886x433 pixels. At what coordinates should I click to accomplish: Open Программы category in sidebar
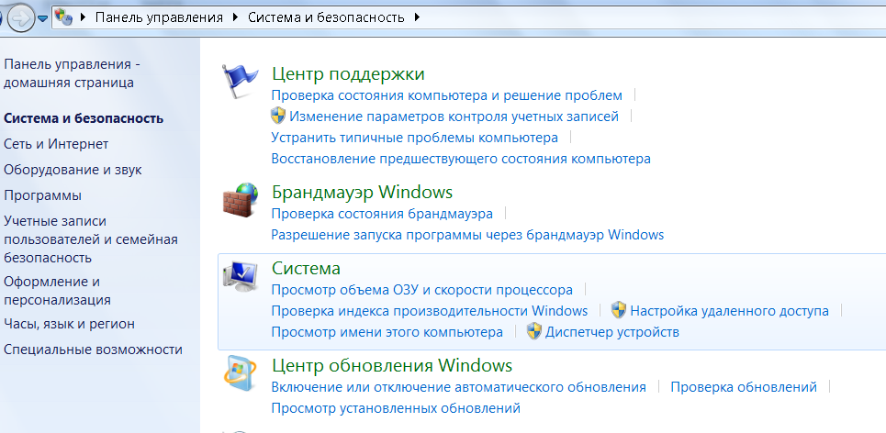pos(43,196)
